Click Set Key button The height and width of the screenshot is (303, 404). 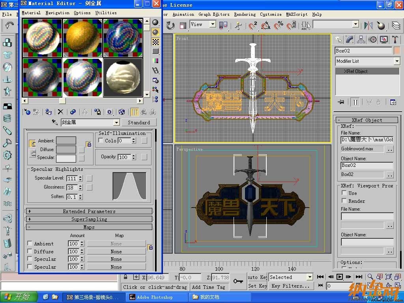257,286
